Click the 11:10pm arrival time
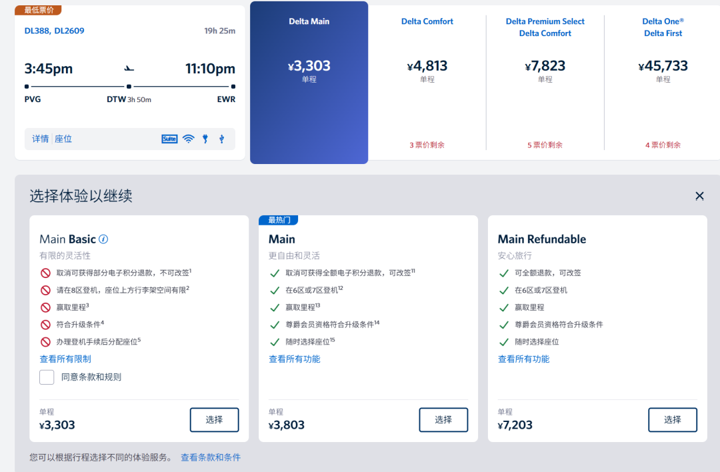This screenshot has width=720, height=472. [x=210, y=69]
